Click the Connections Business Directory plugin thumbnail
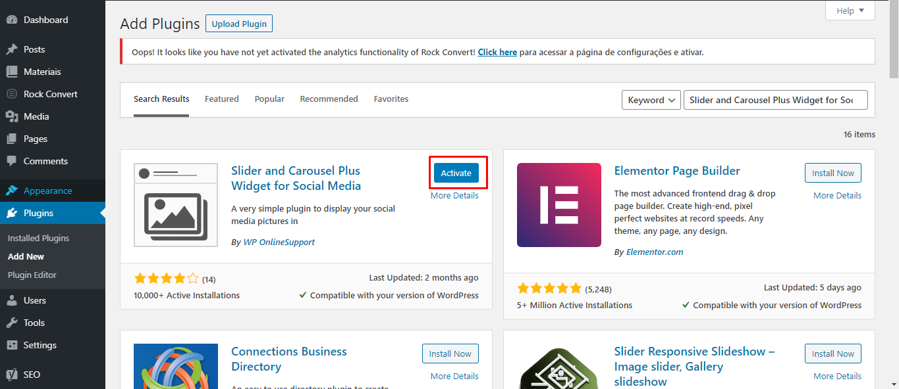The image size is (899, 389). (176, 366)
